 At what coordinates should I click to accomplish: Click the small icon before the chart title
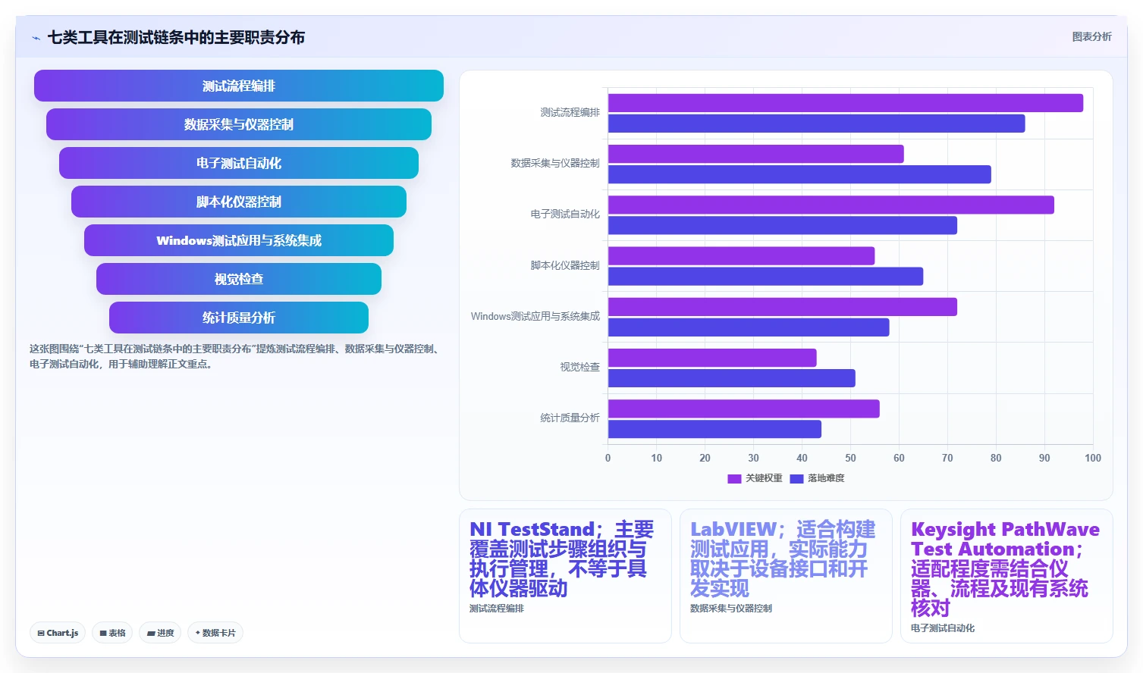pyautogui.click(x=36, y=38)
